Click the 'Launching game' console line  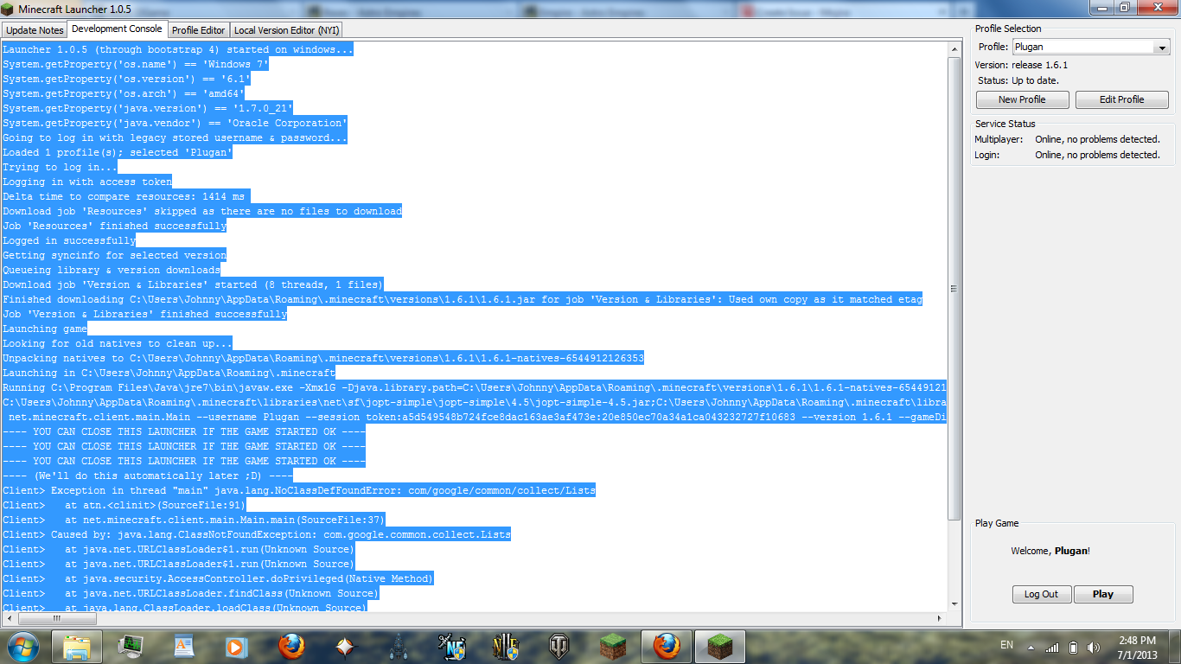click(45, 329)
